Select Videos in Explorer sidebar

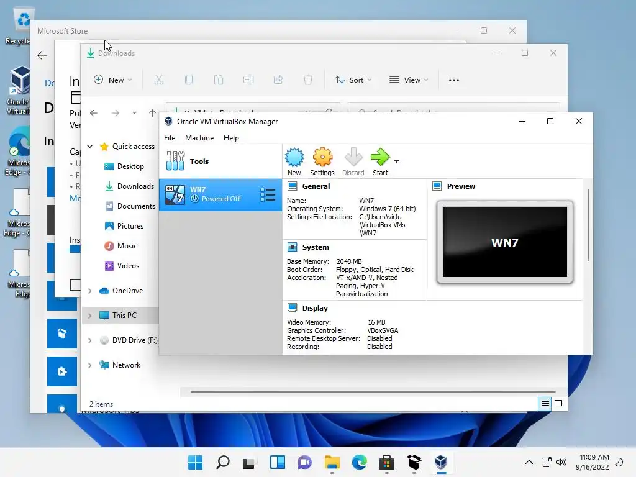(122, 266)
